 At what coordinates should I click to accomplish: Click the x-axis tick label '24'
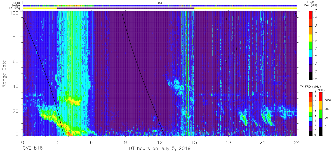tap(297, 142)
